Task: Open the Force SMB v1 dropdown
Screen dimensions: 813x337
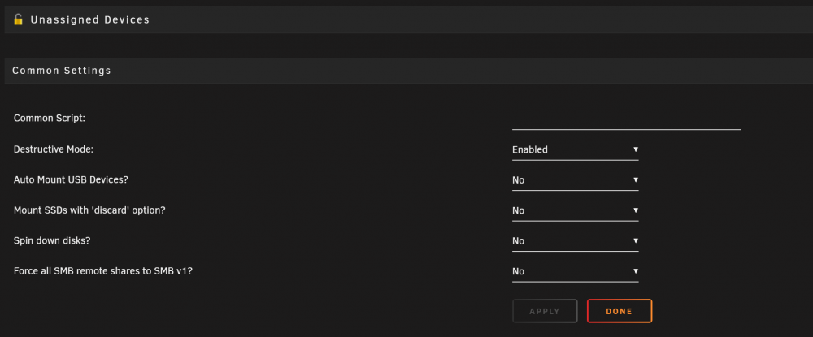Action: (x=575, y=272)
